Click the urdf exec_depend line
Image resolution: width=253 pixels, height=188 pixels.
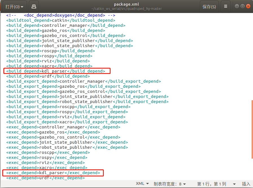45,178
